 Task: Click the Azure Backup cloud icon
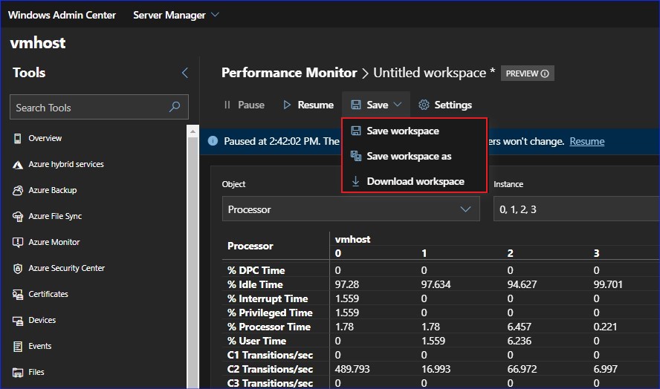[x=18, y=191]
